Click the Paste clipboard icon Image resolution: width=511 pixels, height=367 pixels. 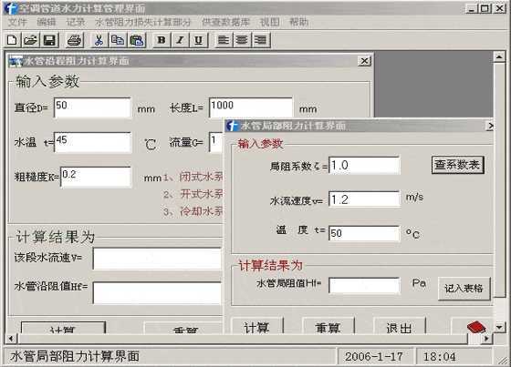click(137, 40)
